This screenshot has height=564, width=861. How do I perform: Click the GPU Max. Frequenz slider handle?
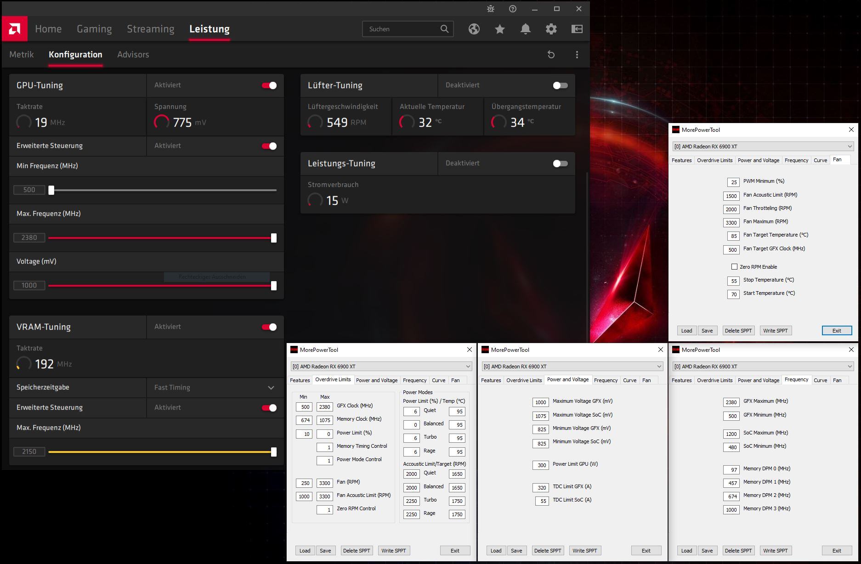[274, 238]
